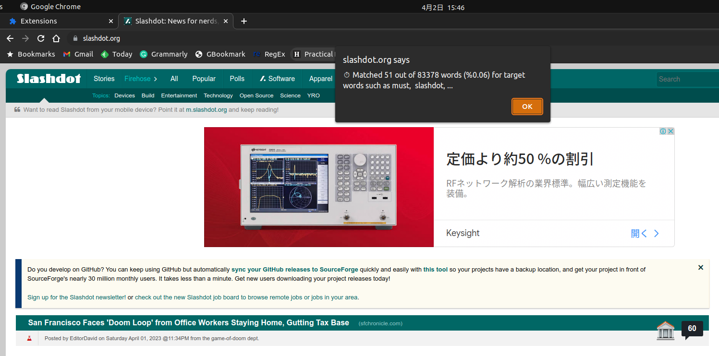Open the GBookmark bookmark
719x356 pixels.
click(x=220, y=54)
